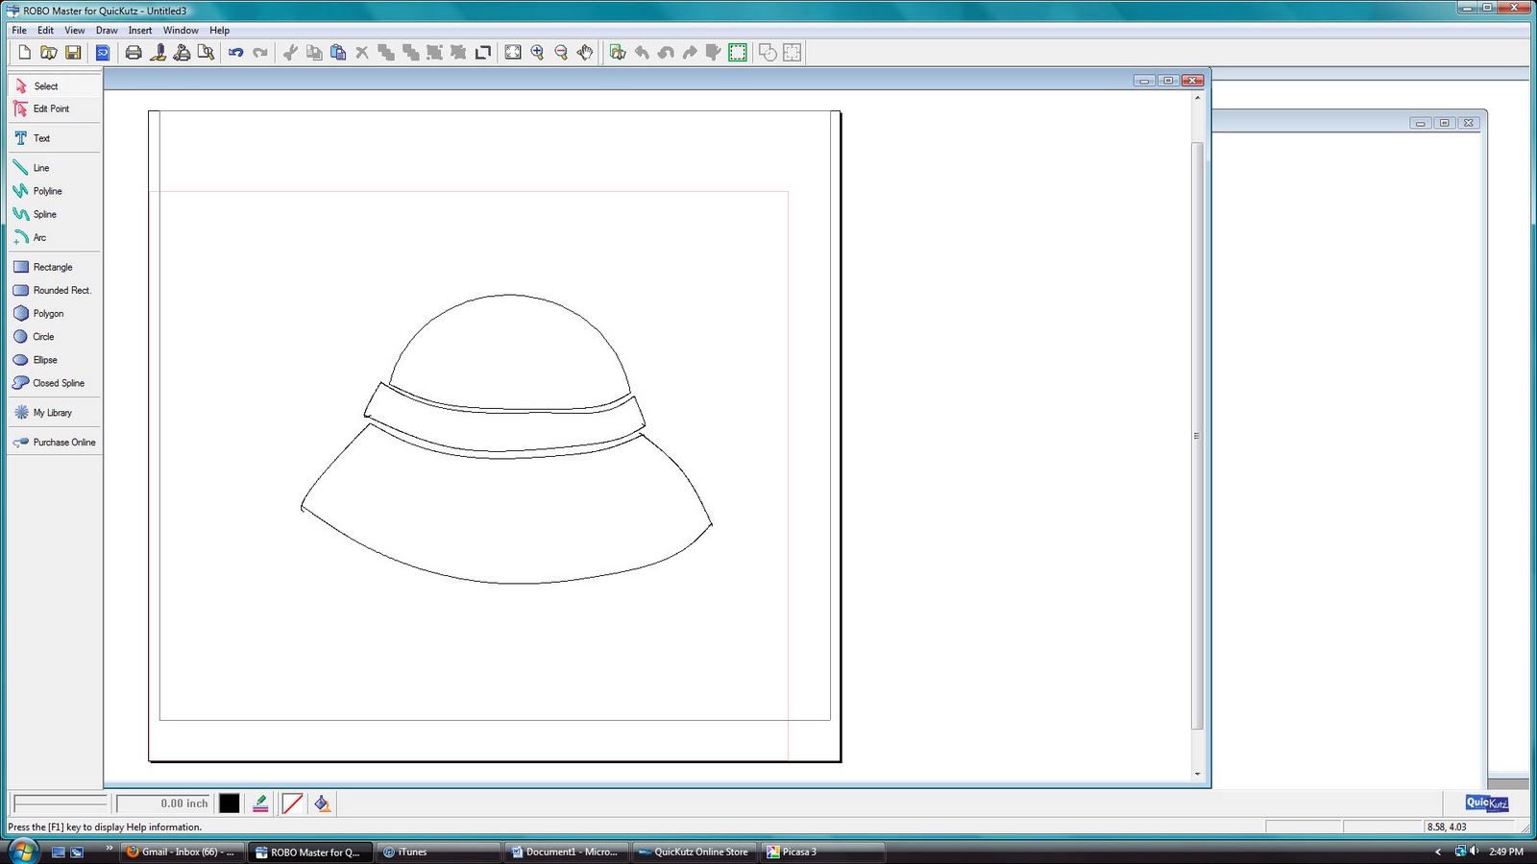The width and height of the screenshot is (1537, 864).
Task: Pick the Ellipse shape tool
Action: tap(44, 360)
